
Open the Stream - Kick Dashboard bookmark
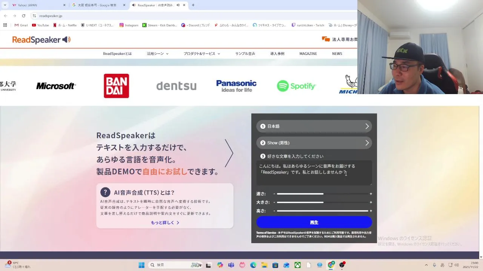click(160, 25)
